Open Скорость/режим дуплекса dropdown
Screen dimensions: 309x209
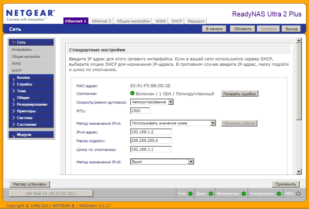tap(152, 102)
